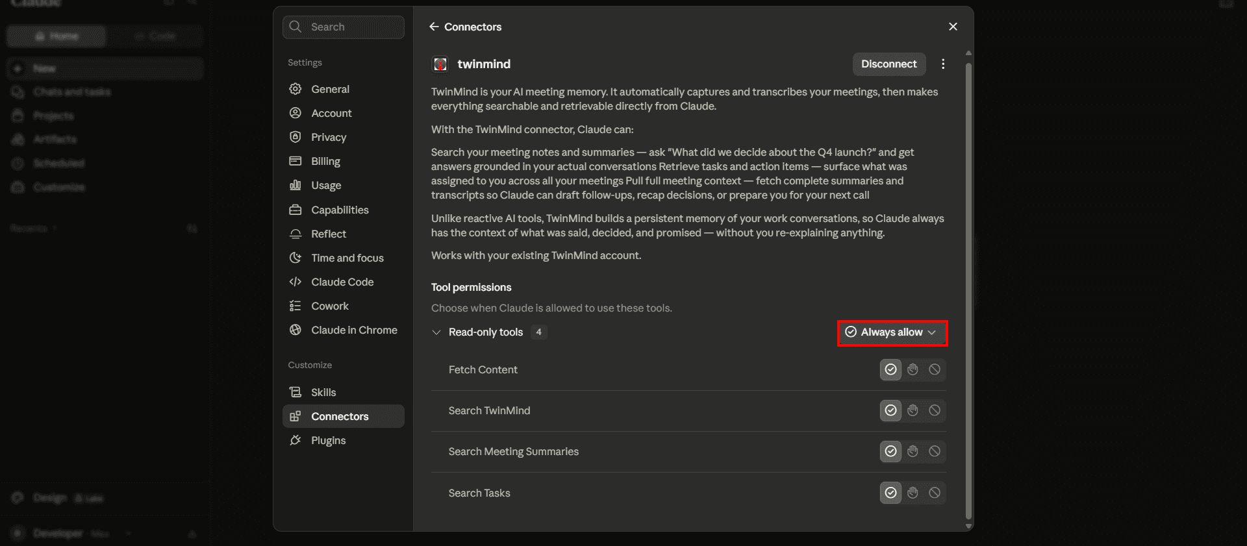Click the scrollbar up arrow
This screenshot has height=546, width=1247.
[968, 53]
